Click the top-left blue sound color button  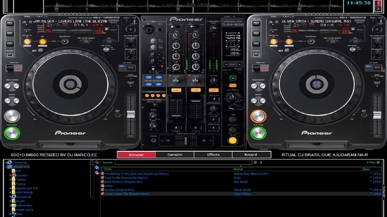pos(148,77)
